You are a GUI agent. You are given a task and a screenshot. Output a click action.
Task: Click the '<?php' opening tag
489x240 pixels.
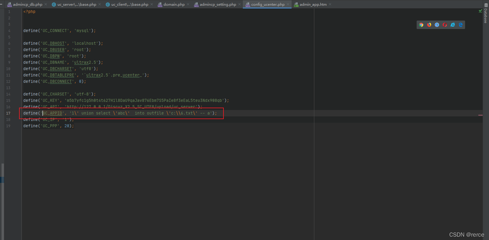pos(29,12)
